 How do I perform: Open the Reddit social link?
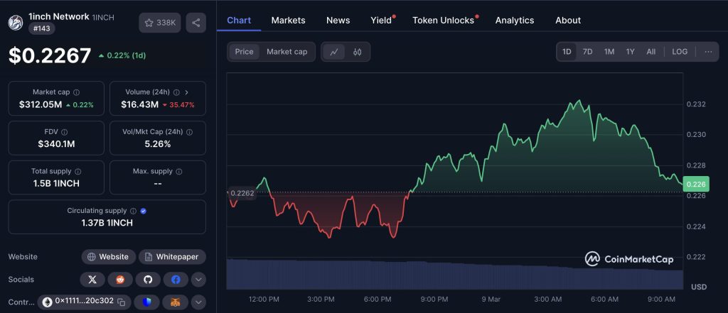(x=120, y=280)
